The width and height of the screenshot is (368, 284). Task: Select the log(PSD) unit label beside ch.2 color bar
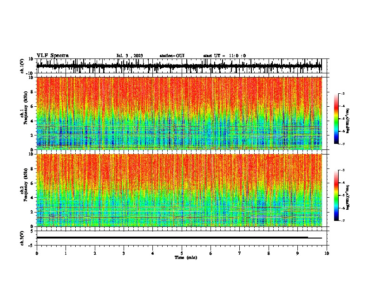coord(348,197)
